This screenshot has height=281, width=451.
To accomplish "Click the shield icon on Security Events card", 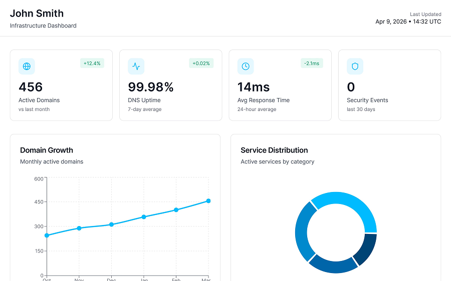I will [355, 66].
